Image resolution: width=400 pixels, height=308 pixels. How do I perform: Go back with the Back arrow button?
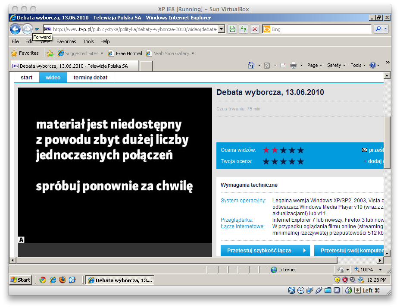click(16, 29)
